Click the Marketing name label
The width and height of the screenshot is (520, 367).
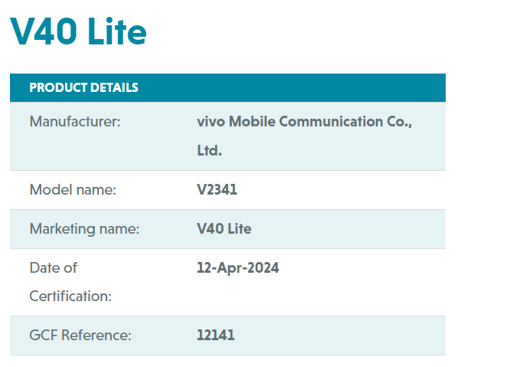click(84, 229)
